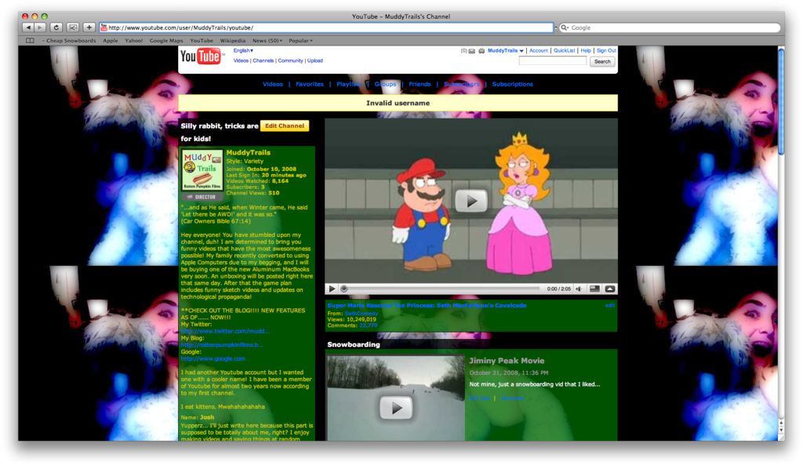Open the Super Mario Rescues The Princess title link
803x466 pixels.
pyautogui.click(x=427, y=305)
